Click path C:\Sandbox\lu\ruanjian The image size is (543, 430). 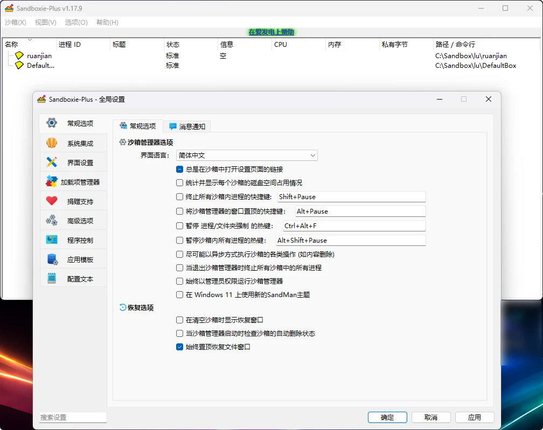[471, 55]
